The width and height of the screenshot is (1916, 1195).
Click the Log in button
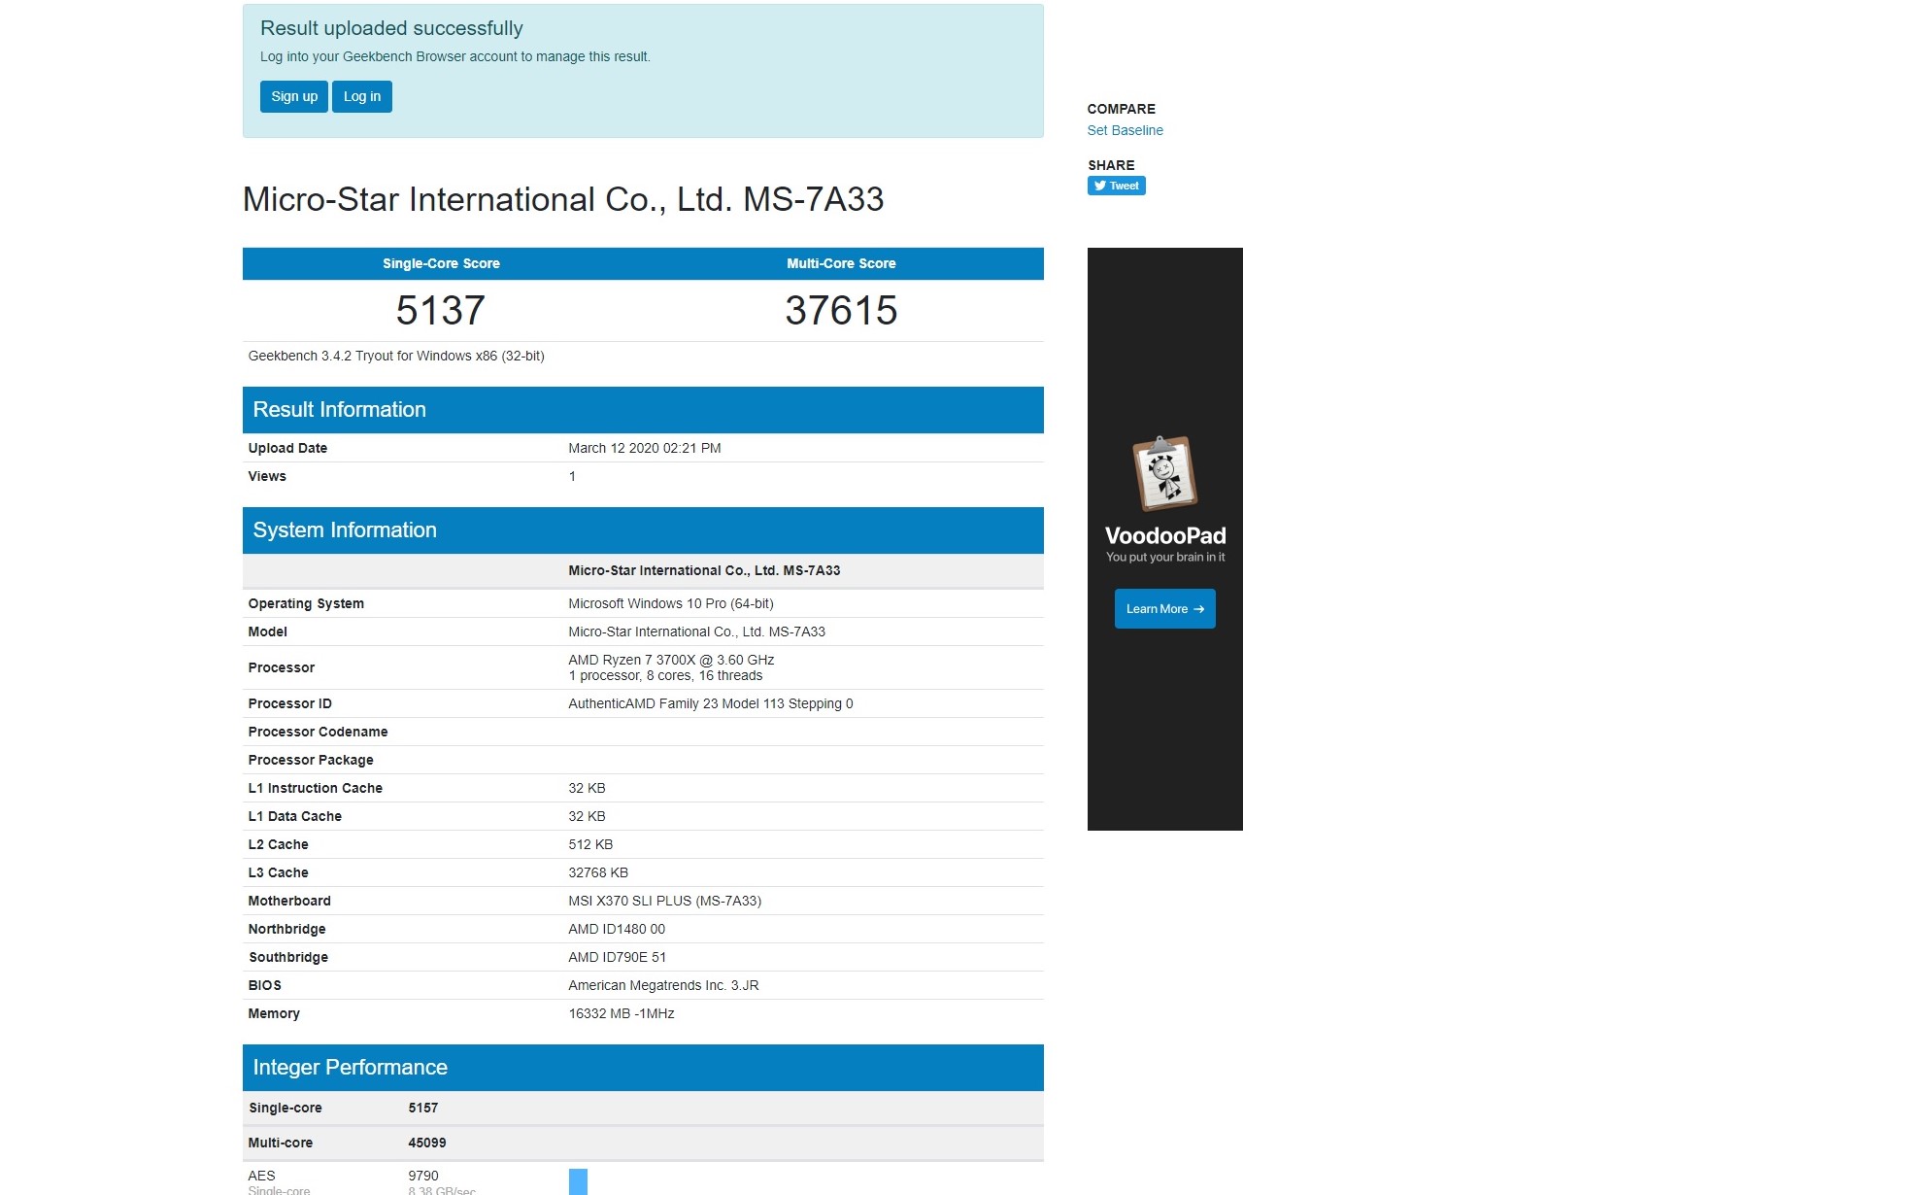[x=362, y=96]
